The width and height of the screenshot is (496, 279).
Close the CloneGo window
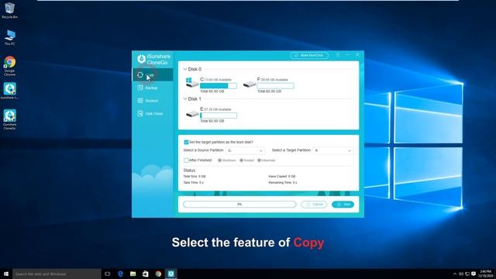[x=357, y=55]
